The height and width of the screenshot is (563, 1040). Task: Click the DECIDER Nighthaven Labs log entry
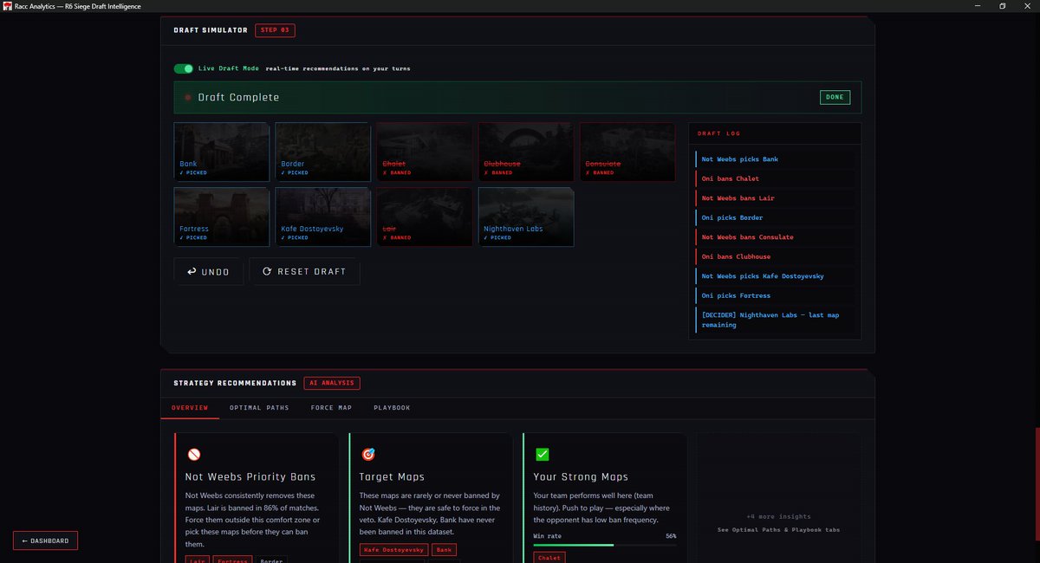pos(775,320)
